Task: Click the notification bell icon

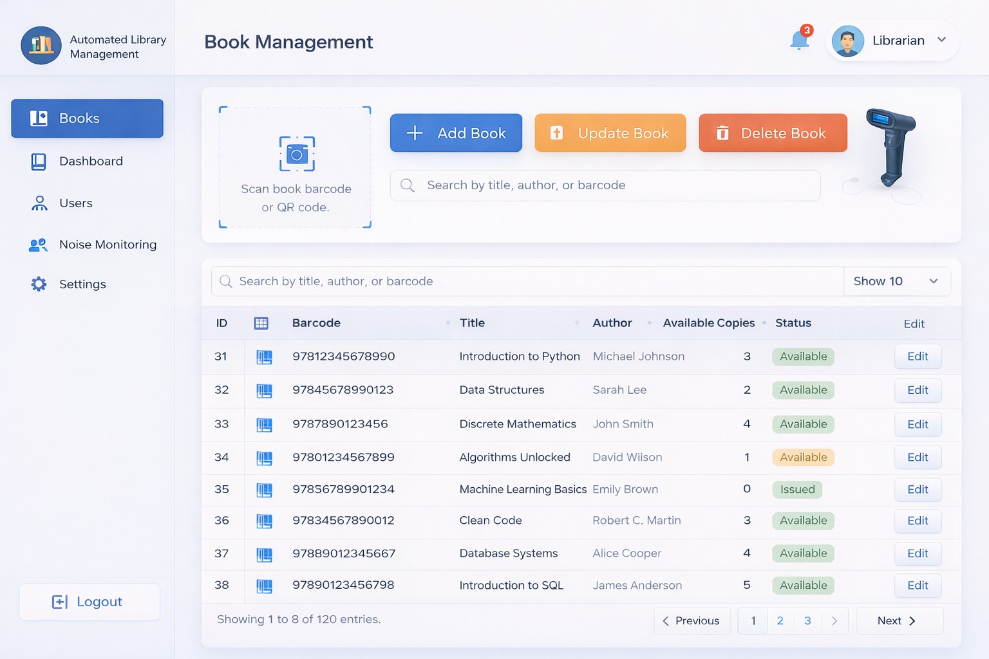Action: tap(799, 41)
